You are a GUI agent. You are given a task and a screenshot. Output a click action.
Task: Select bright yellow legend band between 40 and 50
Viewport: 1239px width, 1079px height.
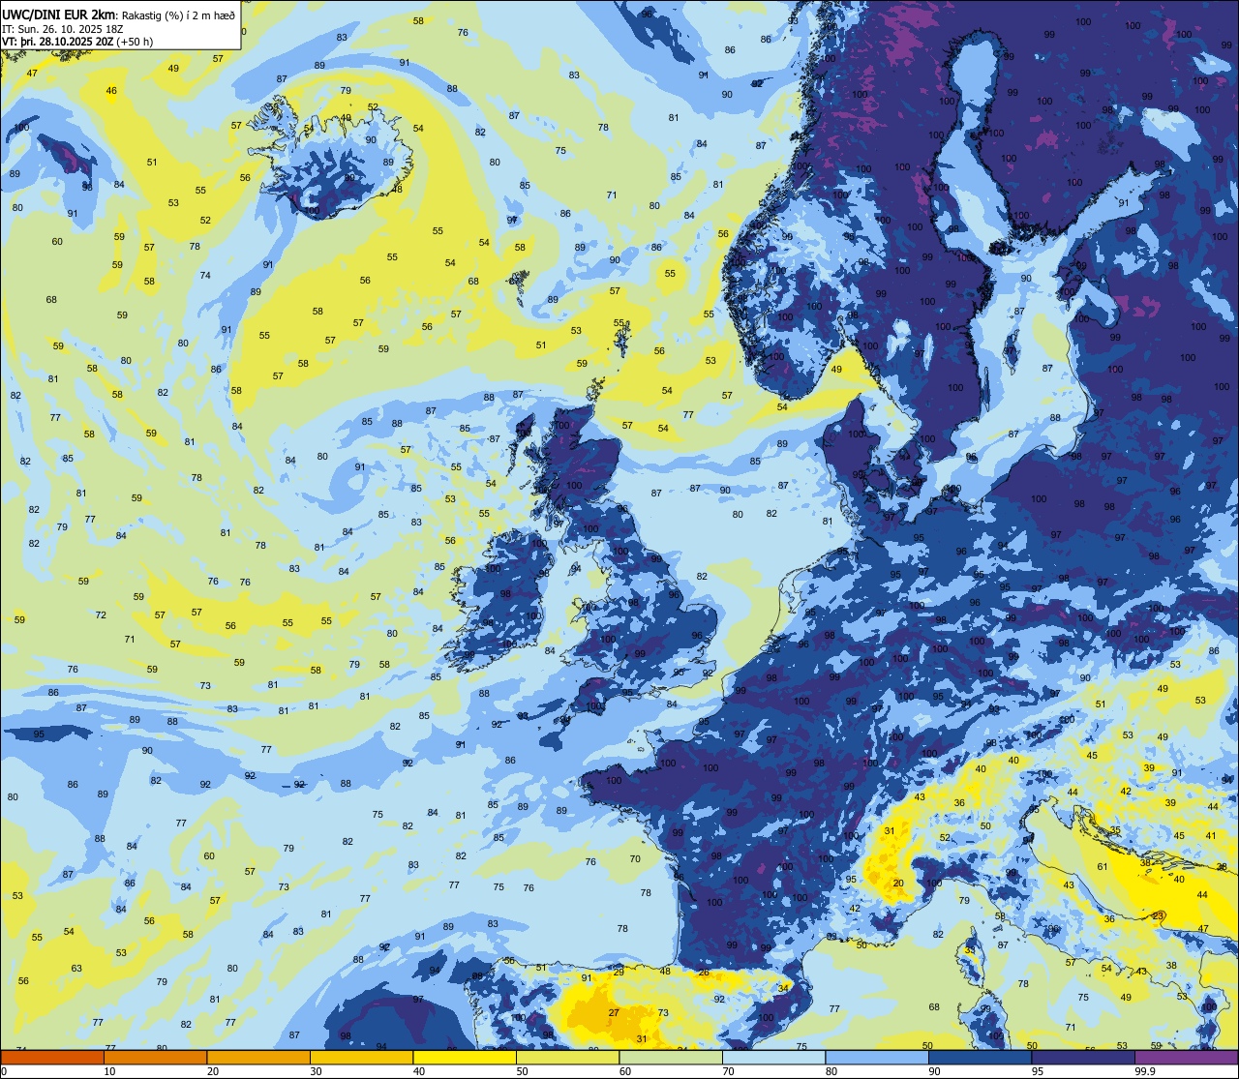click(x=465, y=1057)
